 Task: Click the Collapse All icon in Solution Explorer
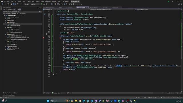click(x=10, y=9)
